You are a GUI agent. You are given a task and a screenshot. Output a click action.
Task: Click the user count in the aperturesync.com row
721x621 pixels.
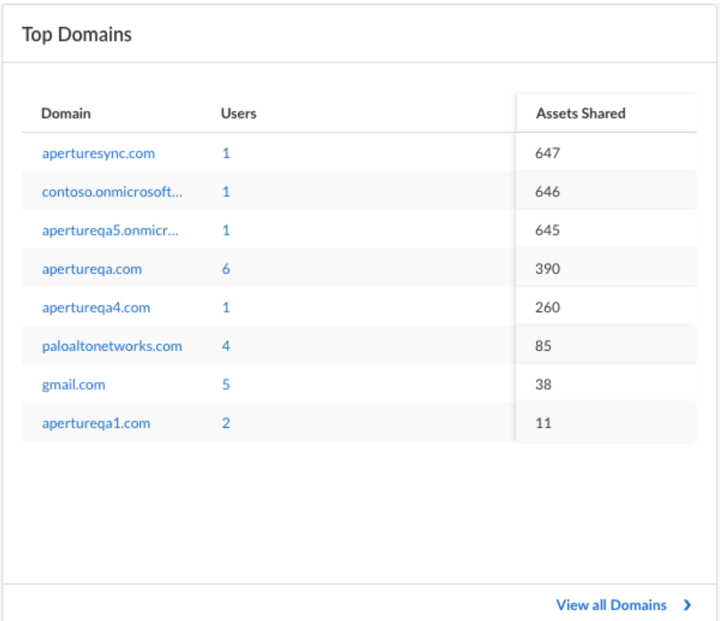pos(226,153)
